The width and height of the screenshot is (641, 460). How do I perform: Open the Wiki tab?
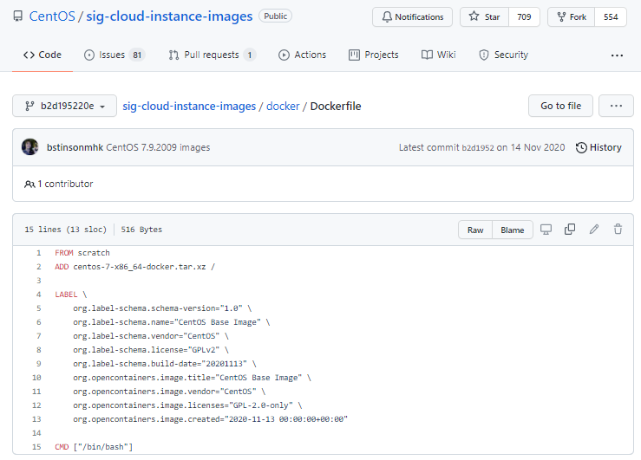coord(439,55)
